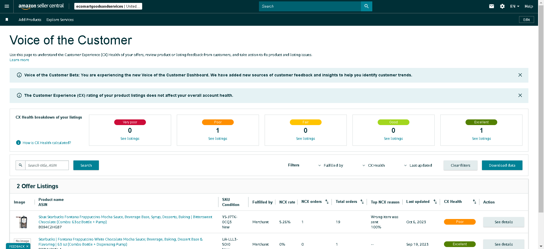See details for the Excellent rated listing
Image resolution: width=544 pixels, height=249 pixels.
pyautogui.click(x=503, y=244)
